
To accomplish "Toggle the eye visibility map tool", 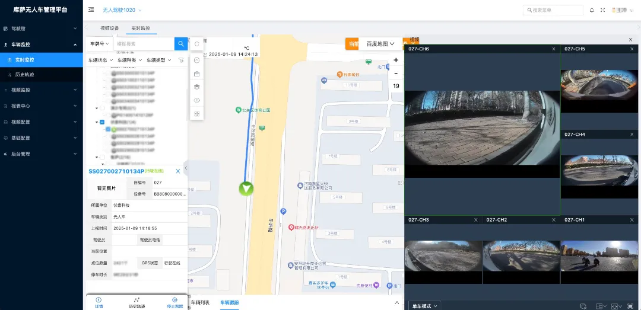I will pyautogui.click(x=197, y=100).
